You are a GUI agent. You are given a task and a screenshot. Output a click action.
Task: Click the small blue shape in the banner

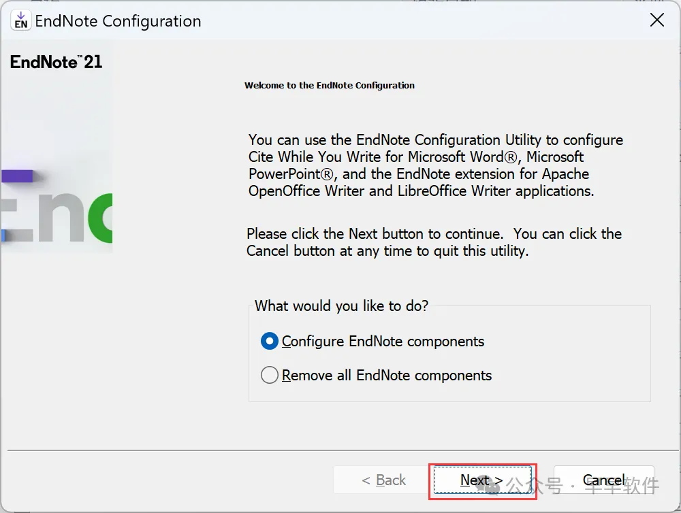[x=3, y=235]
